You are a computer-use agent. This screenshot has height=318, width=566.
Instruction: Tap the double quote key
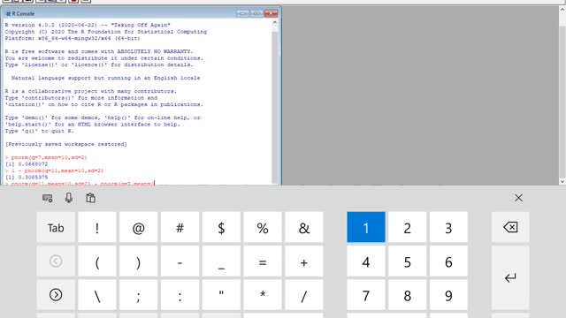(x=221, y=295)
